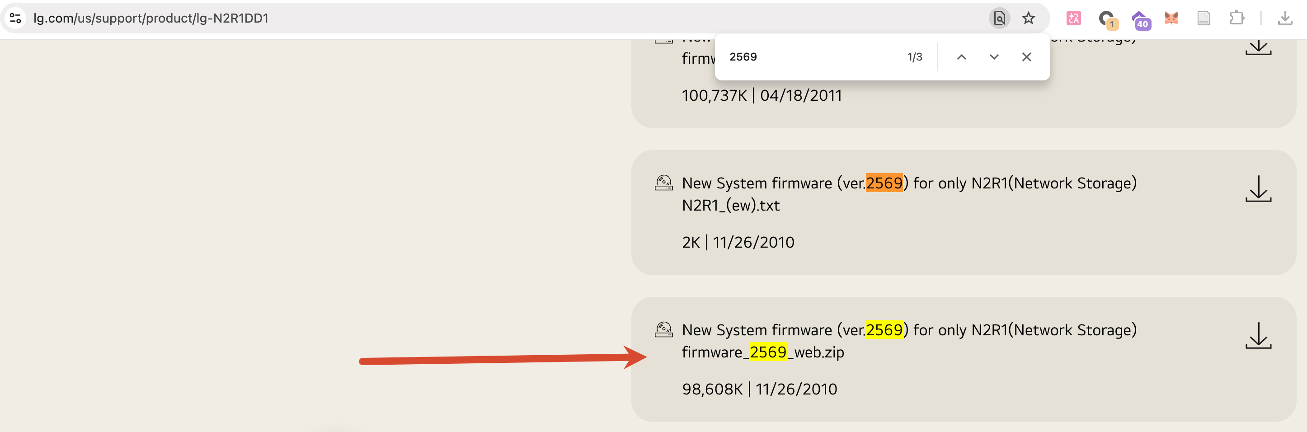The height and width of the screenshot is (432, 1307).
Task: Click the find field containing 2569
Action: pyautogui.click(x=812, y=57)
